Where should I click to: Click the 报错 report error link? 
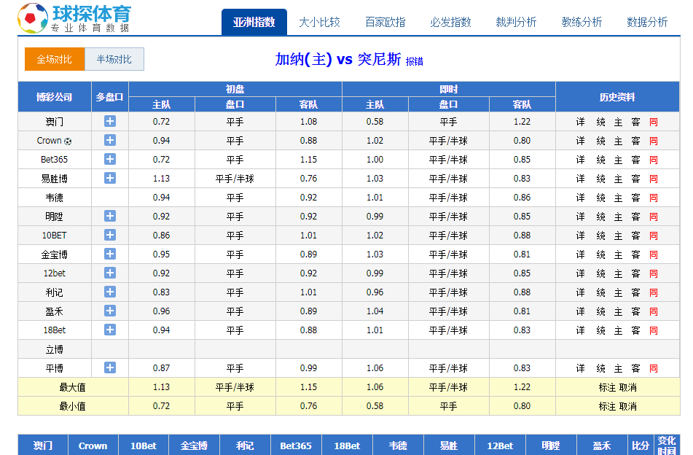pos(414,61)
